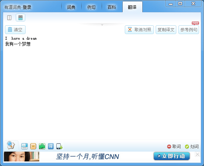
Task: Open 参考例句 reference examples
Action: coord(189,30)
